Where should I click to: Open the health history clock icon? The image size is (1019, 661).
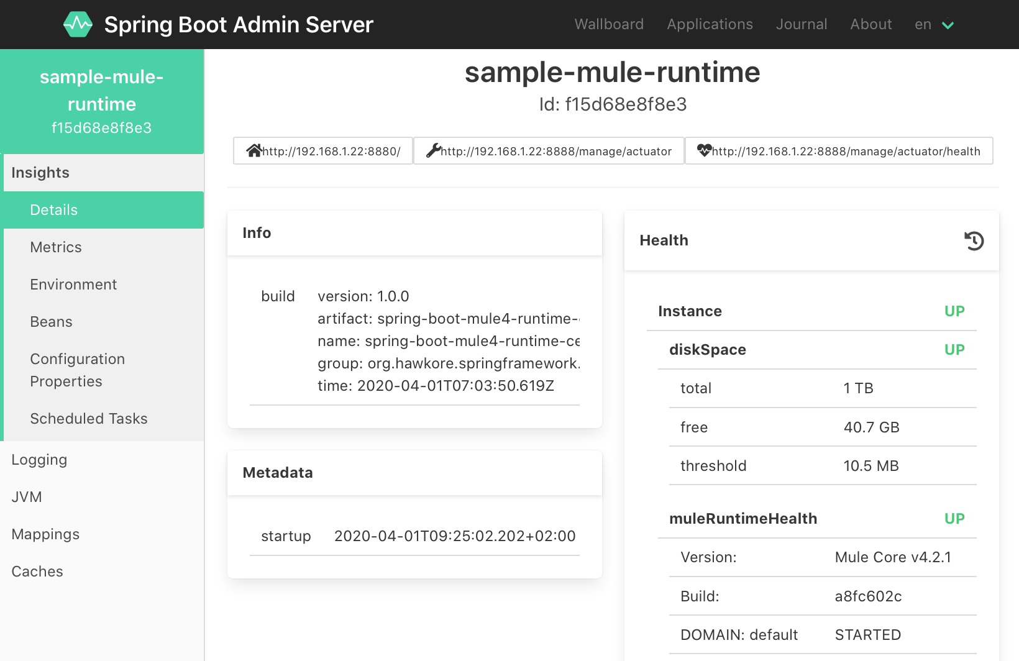(x=974, y=240)
